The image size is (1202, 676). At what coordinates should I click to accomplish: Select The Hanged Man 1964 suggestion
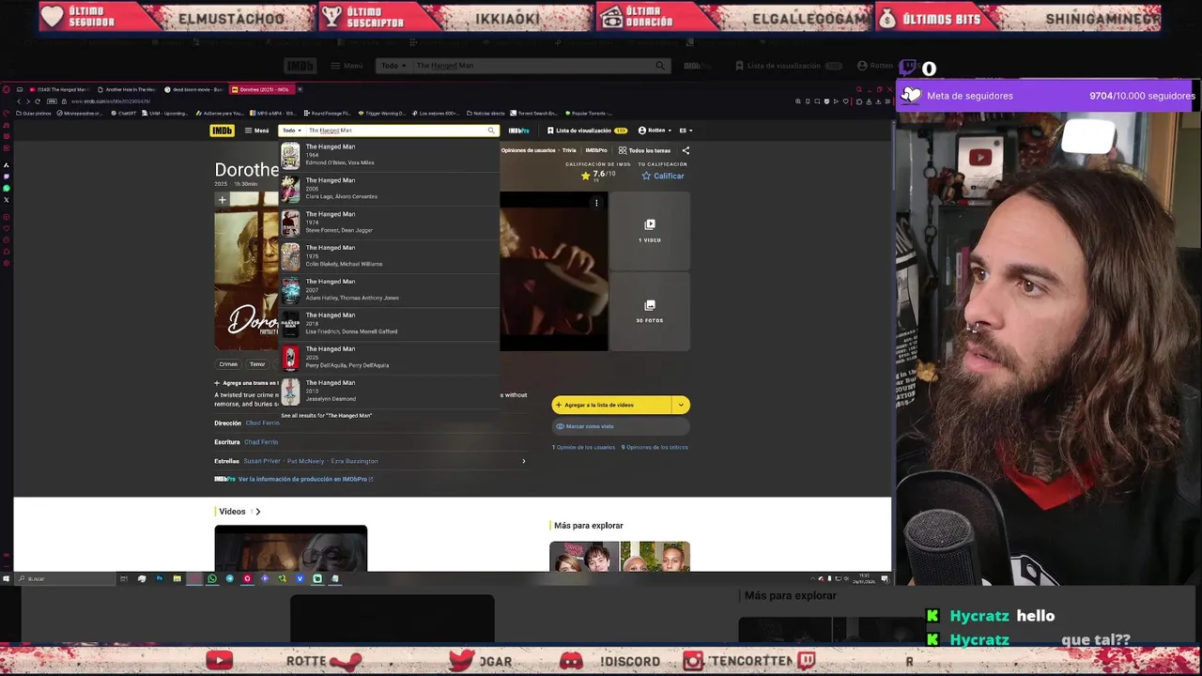coord(389,155)
